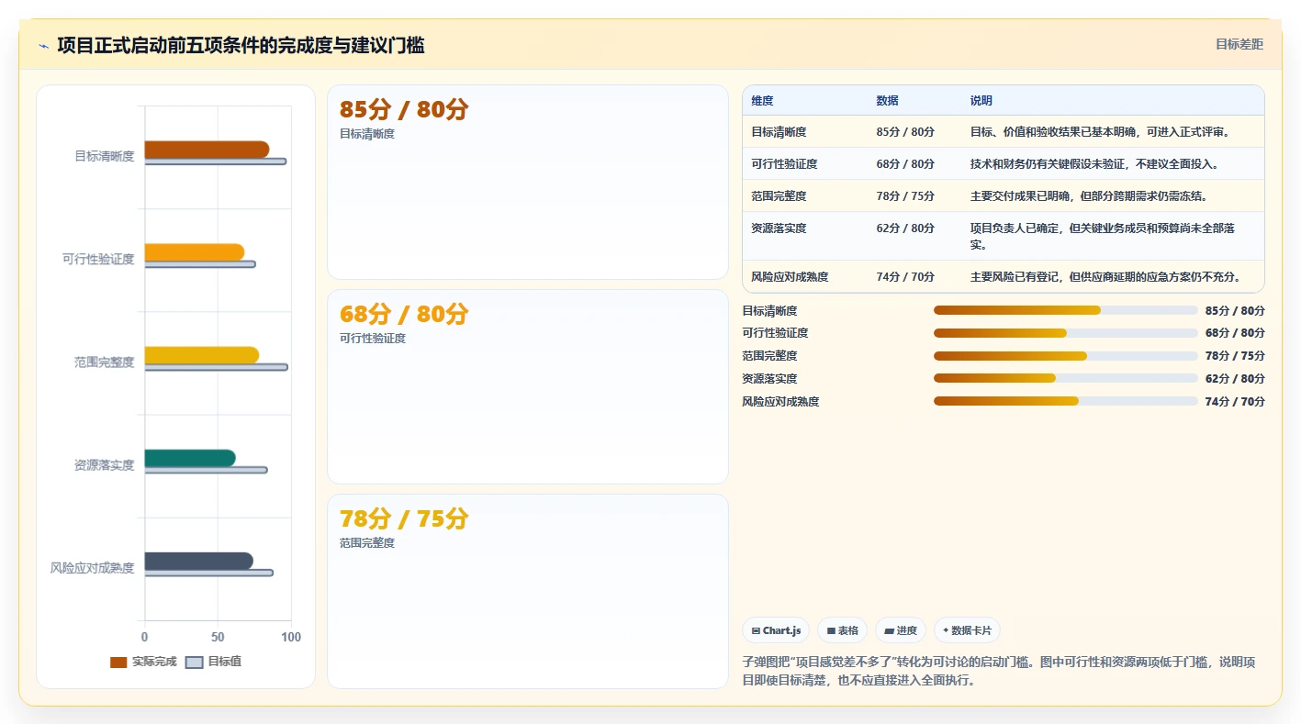Viewport: 1301px width, 724px height.
Task: Click the gray target bar under 资源落实度 in the chart
Action: pos(207,470)
